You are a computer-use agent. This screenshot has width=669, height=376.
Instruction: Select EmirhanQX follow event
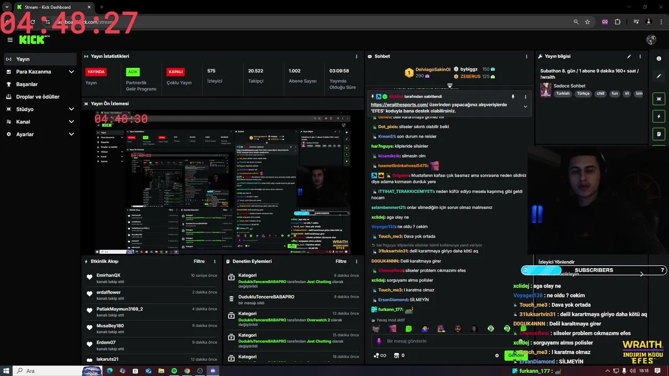(152, 278)
